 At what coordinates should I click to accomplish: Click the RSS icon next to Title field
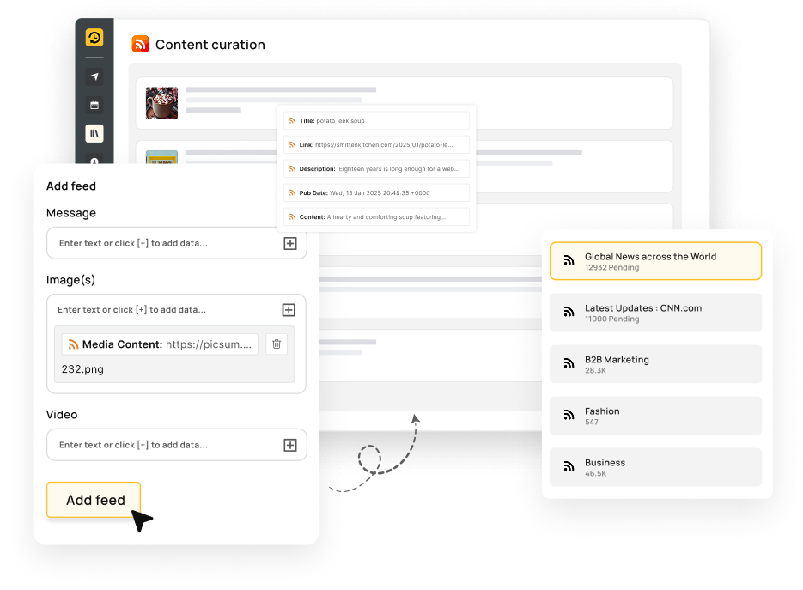(x=290, y=120)
